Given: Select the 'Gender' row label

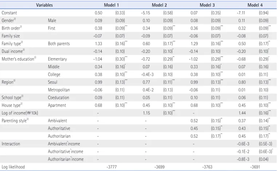Looking at the screenshot, I should coord(9,20).
